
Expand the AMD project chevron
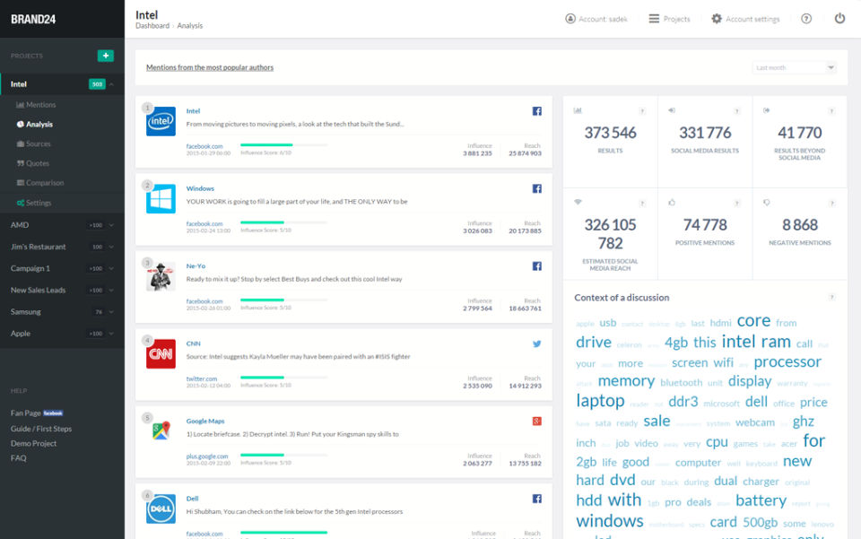click(x=111, y=225)
